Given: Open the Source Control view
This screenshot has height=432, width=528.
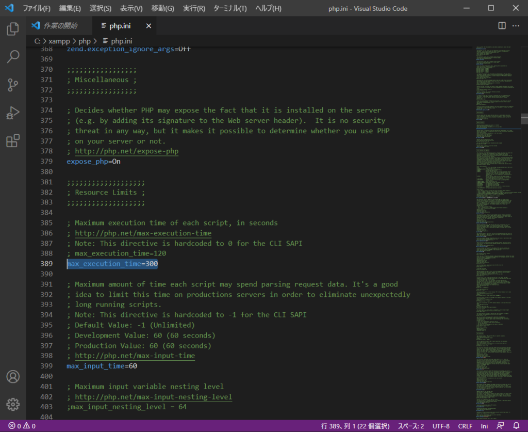Looking at the screenshot, I should (13, 85).
